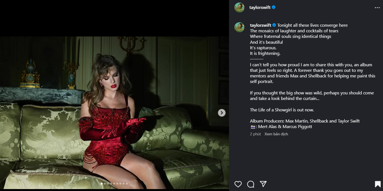Open the profile picture in post header
Screen dimensions: 383x191
coord(239,8)
